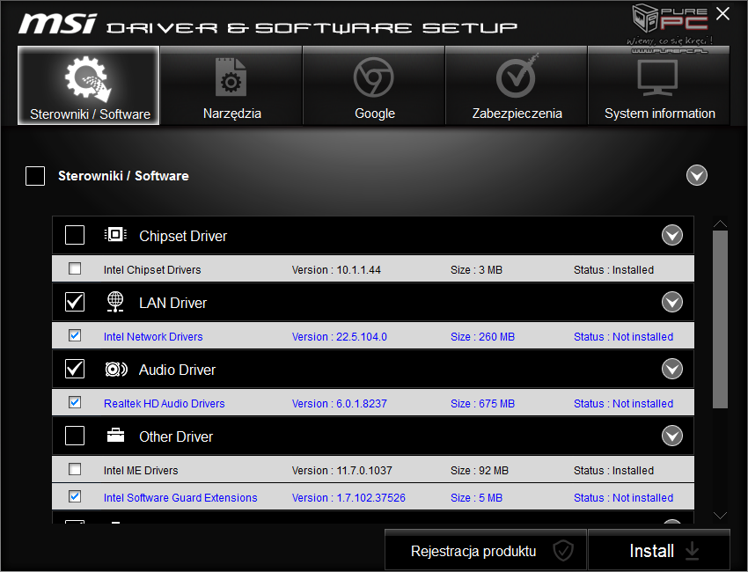Viewport: 748px width, 572px height.
Task: Check the Intel ME Drivers checkbox
Action: 75,469
